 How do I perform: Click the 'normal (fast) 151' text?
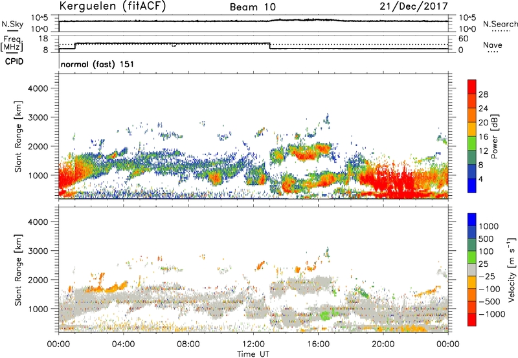98,64
